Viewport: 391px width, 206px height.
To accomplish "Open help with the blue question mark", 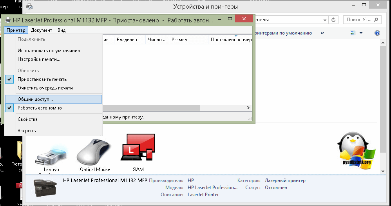I will click(x=377, y=33).
